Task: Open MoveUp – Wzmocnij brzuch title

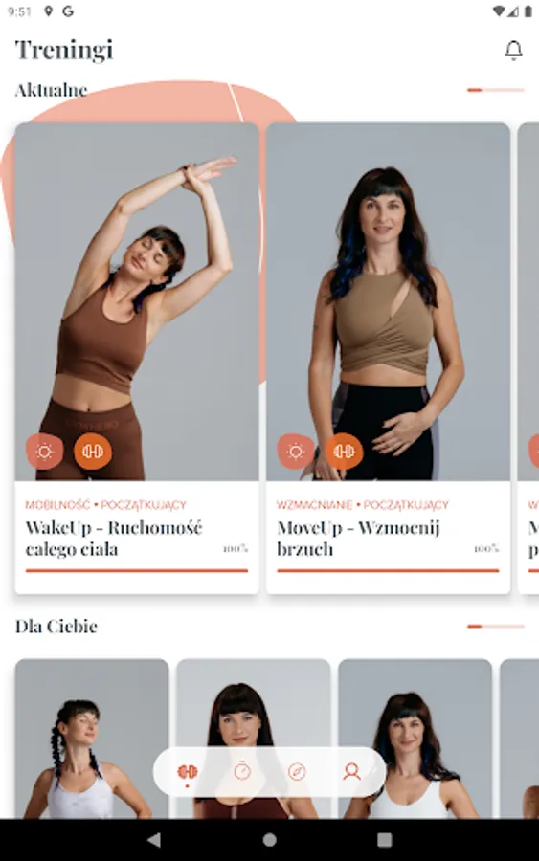Action: [x=358, y=538]
